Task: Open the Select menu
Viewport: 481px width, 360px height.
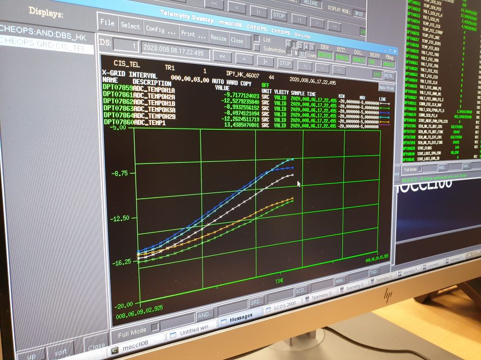Action: point(130,26)
